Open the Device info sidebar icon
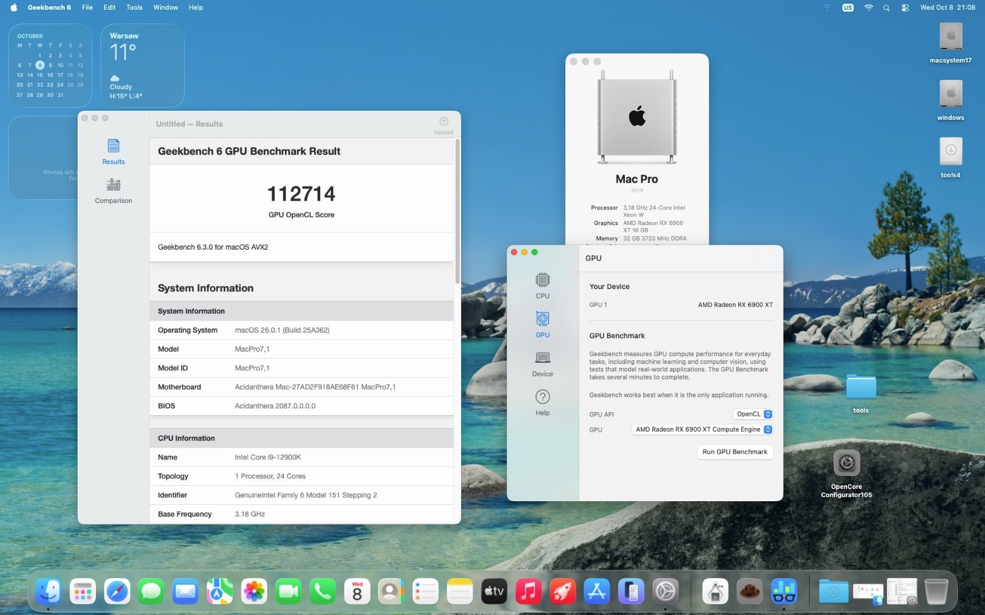The height and width of the screenshot is (615, 985). 542,363
